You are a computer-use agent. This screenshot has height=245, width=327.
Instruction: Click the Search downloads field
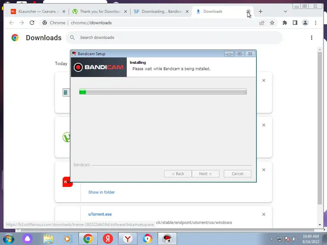(174, 38)
